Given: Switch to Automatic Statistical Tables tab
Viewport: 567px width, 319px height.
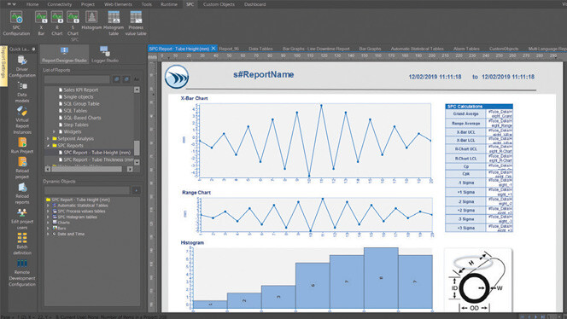Looking at the screenshot, I should 417,49.
